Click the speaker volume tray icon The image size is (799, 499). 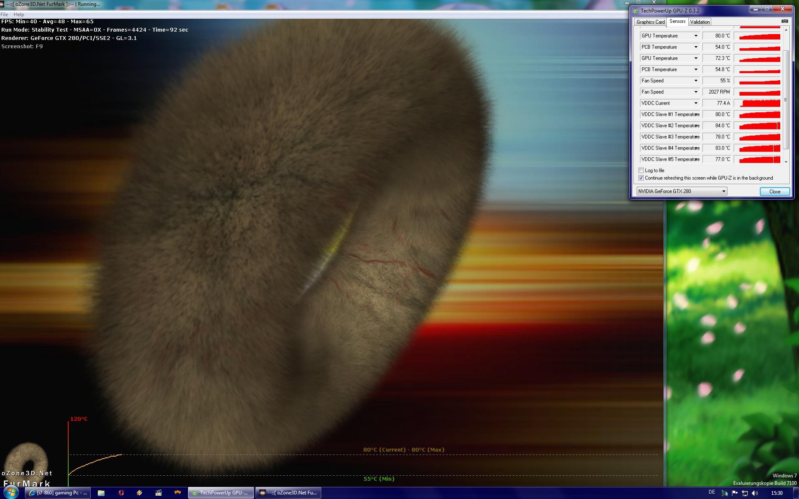(755, 493)
